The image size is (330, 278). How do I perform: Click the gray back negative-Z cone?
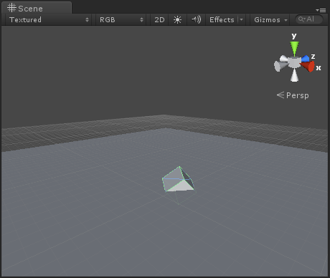[284, 59]
